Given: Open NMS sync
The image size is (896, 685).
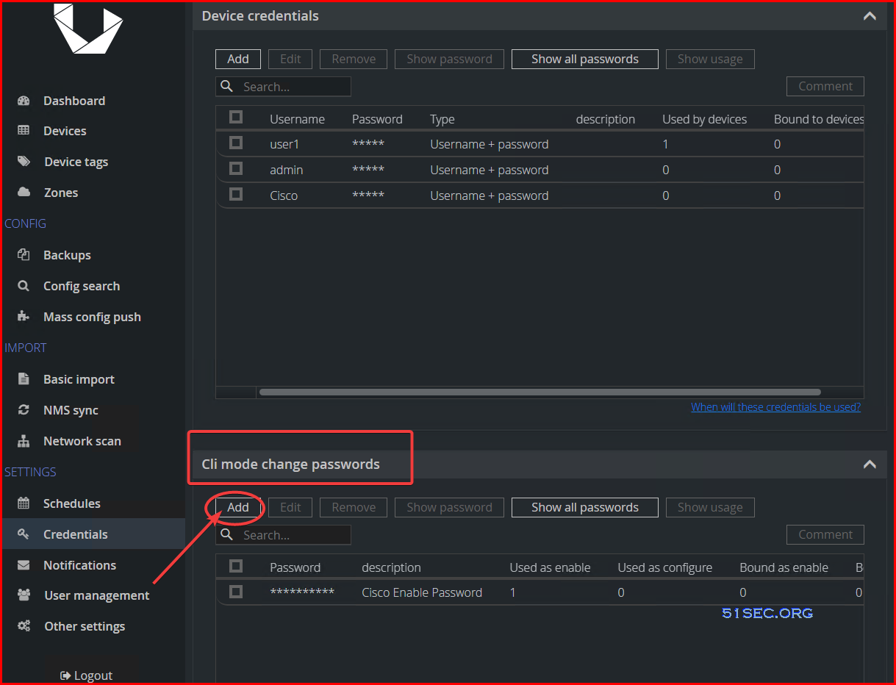Looking at the screenshot, I should (x=71, y=410).
